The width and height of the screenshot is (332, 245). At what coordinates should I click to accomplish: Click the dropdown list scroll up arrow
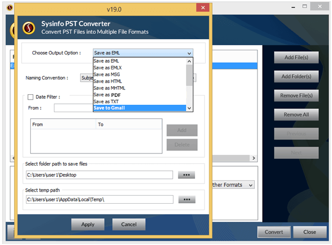point(189,61)
